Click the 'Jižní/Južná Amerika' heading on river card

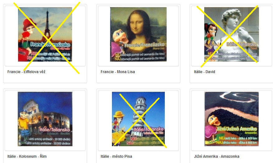point(237,129)
